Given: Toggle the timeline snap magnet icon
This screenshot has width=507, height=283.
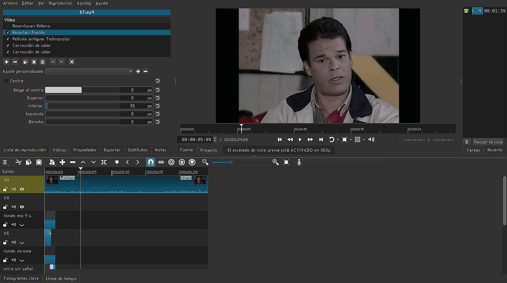Looking at the screenshot, I should (x=151, y=162).
